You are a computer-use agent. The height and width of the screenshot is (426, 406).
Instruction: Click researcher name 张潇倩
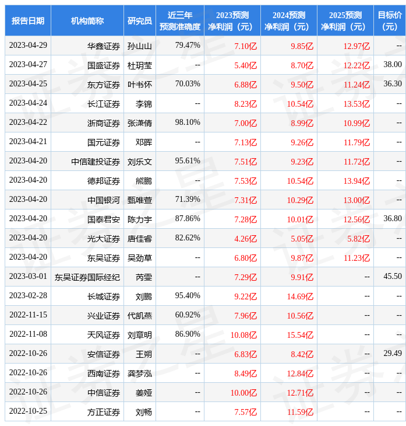139,123
